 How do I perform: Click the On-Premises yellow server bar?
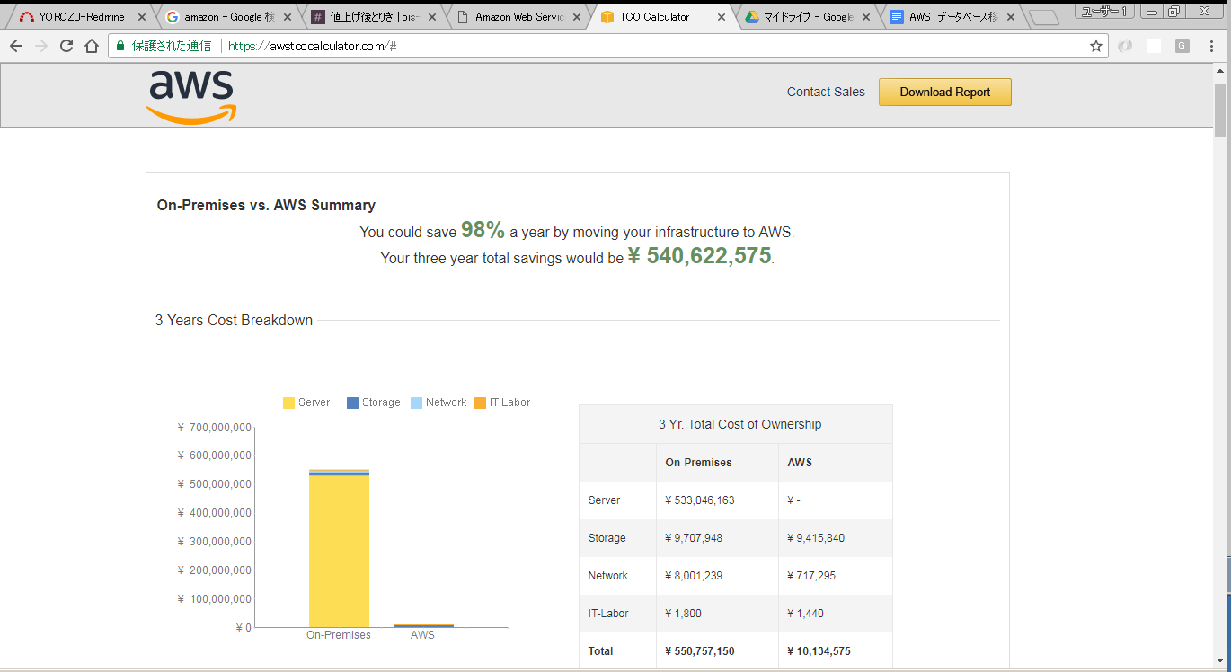(339, 551)
